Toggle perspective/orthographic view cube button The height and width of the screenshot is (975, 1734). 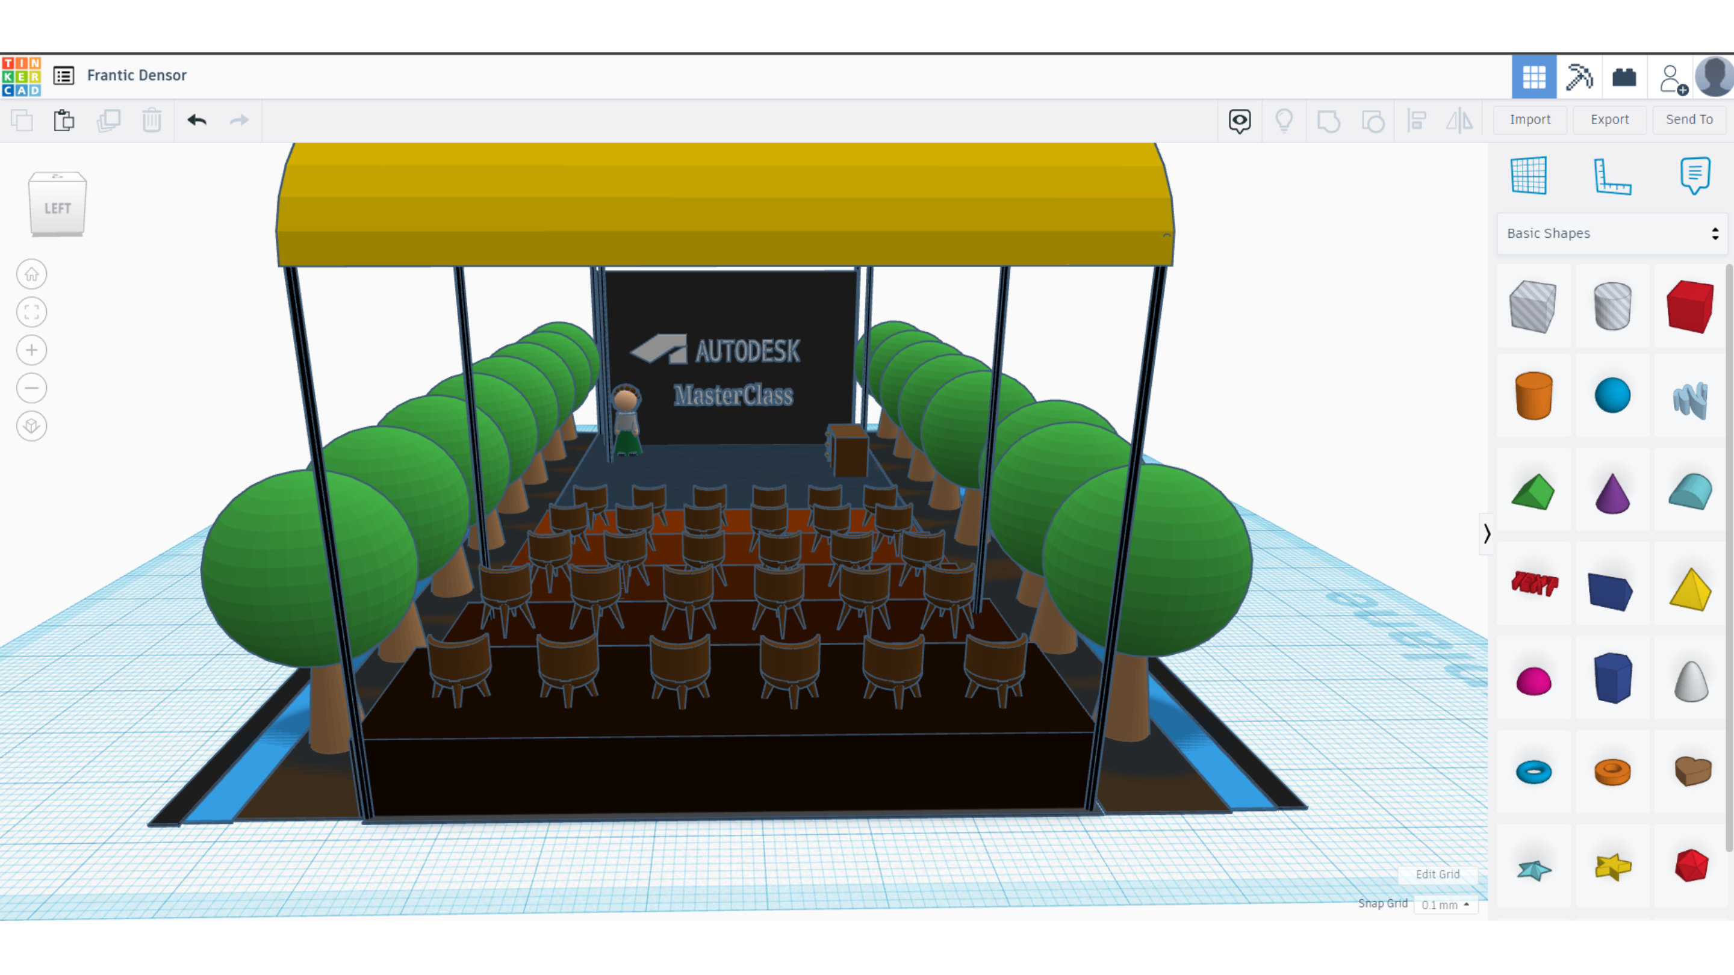32,426
